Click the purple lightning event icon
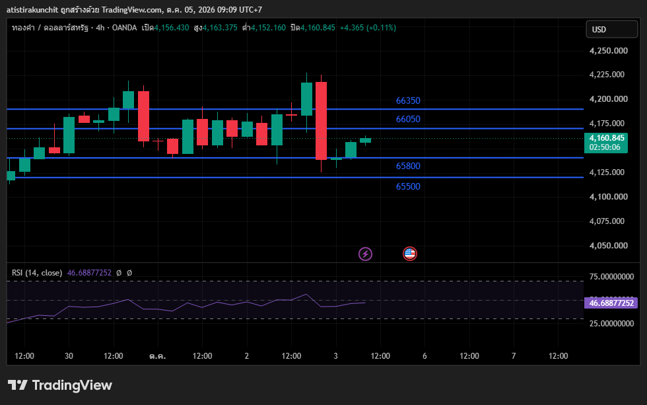 [x=365, y=254]
